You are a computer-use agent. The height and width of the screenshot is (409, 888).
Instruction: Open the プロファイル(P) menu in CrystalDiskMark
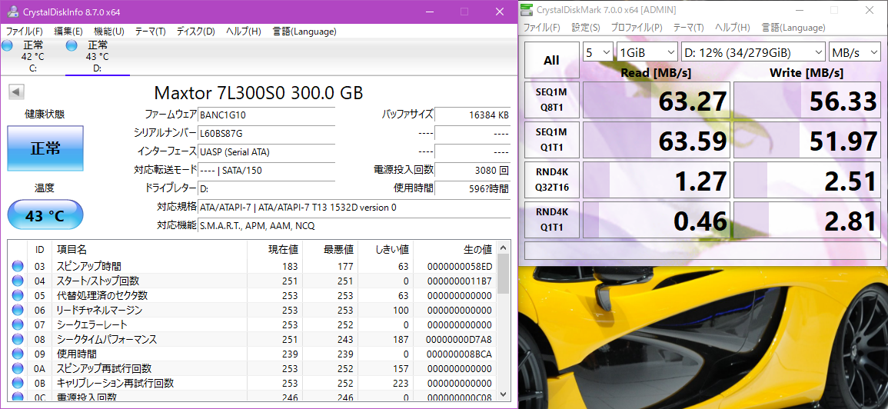637,28
